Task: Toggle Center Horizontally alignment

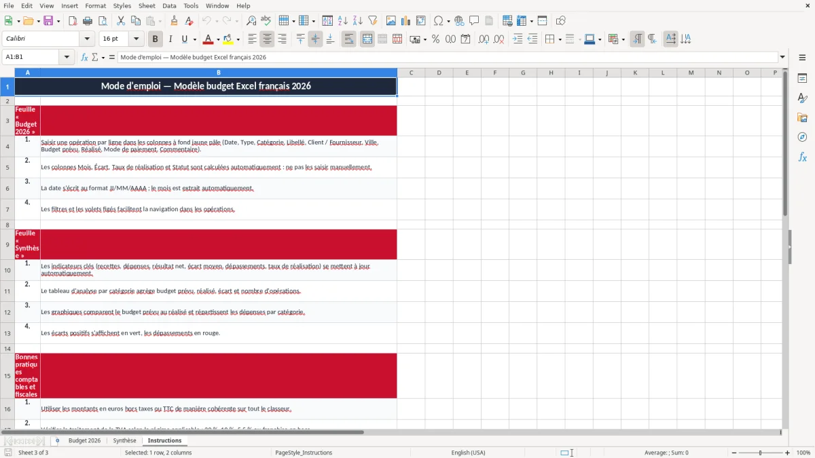Action: coord(268,39)
